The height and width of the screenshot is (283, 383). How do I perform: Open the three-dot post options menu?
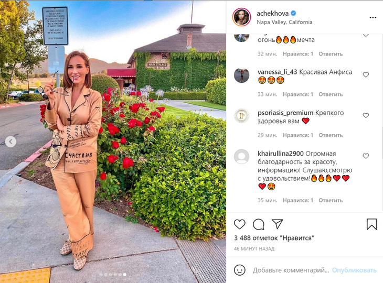point(373,17)
